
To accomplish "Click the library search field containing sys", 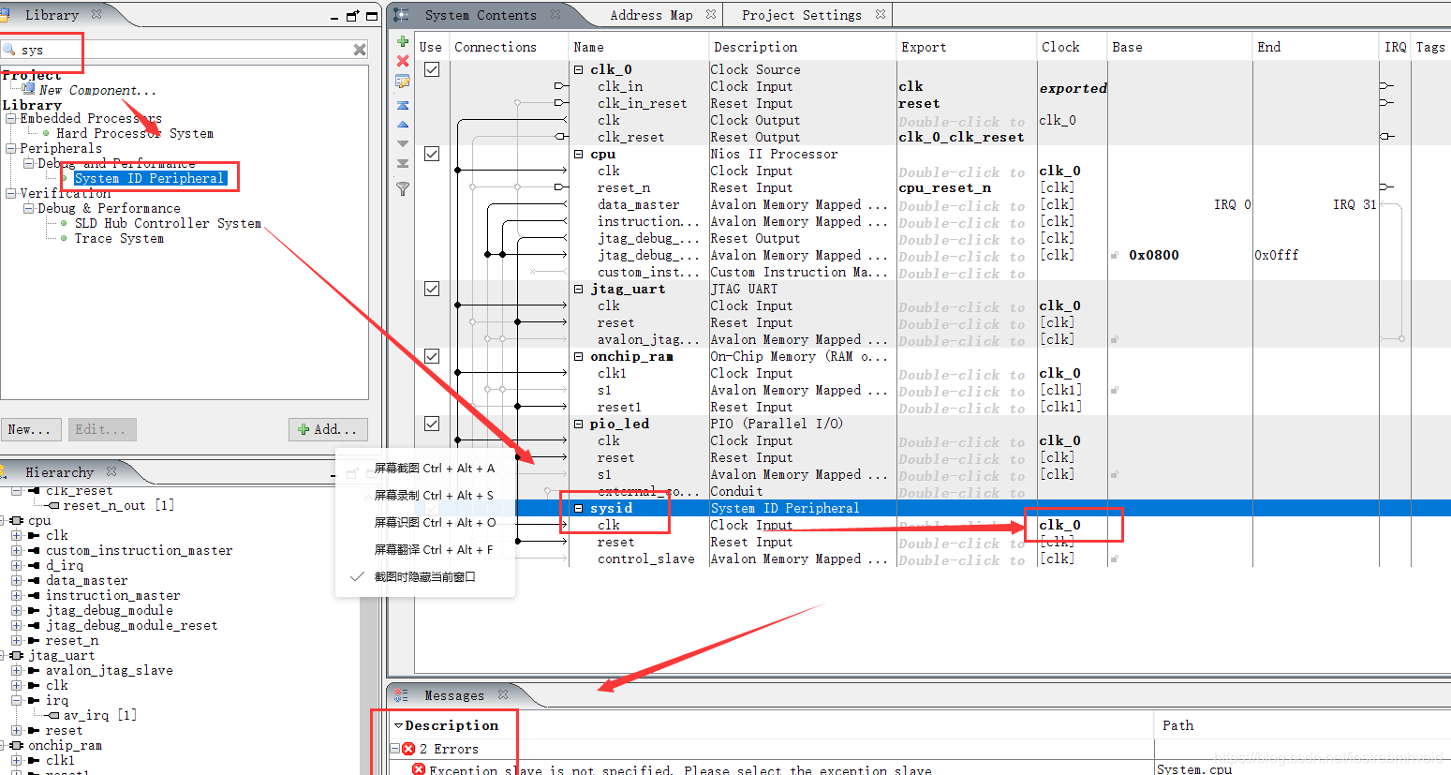I will (185, 50).
